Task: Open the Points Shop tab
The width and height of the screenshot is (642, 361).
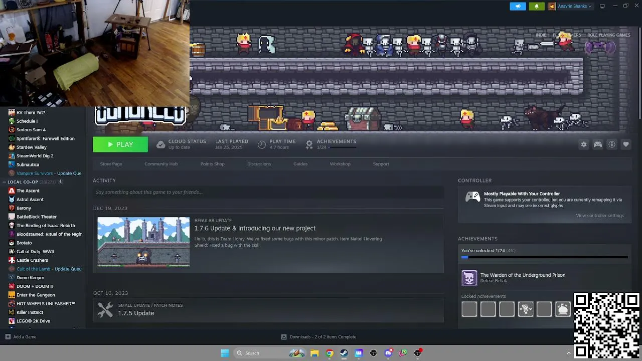Action: click(x=212, y=164)
